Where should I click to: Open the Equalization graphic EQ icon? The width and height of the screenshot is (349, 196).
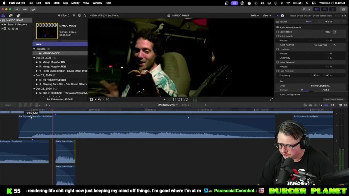pos(335,32)
